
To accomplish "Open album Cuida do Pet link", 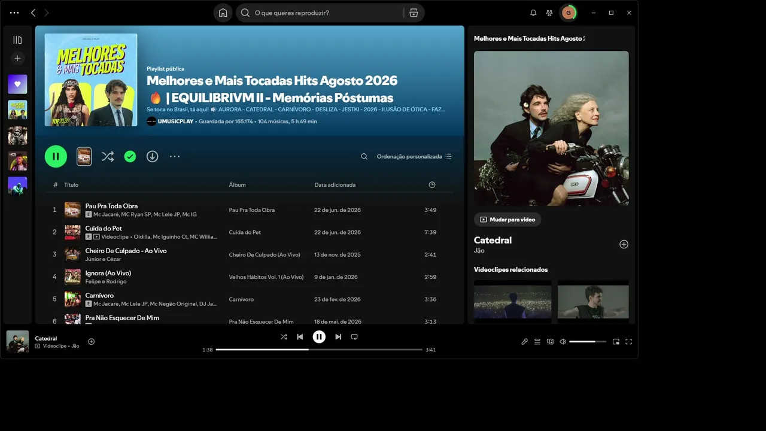I will pyautogui.click(x=245, y=232).
